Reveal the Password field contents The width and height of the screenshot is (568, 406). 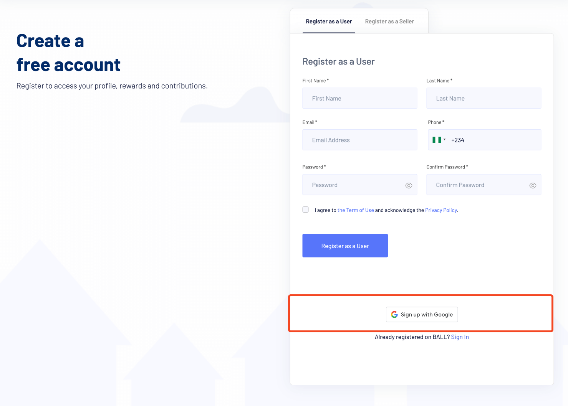(x=408, y=185)
